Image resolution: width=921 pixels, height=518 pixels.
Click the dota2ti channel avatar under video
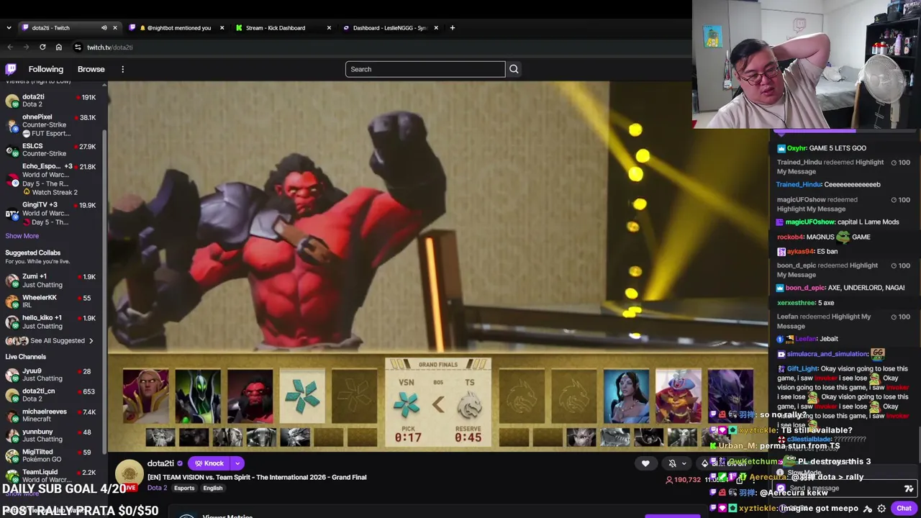(130, 473)
